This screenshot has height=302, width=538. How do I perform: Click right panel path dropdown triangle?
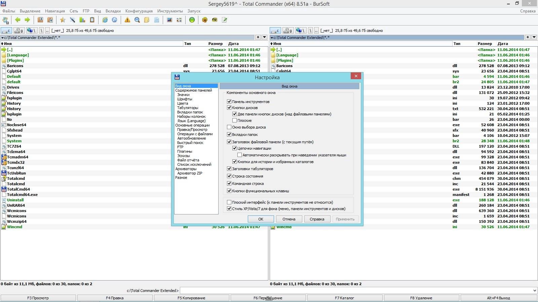click(x=272, y=38)
